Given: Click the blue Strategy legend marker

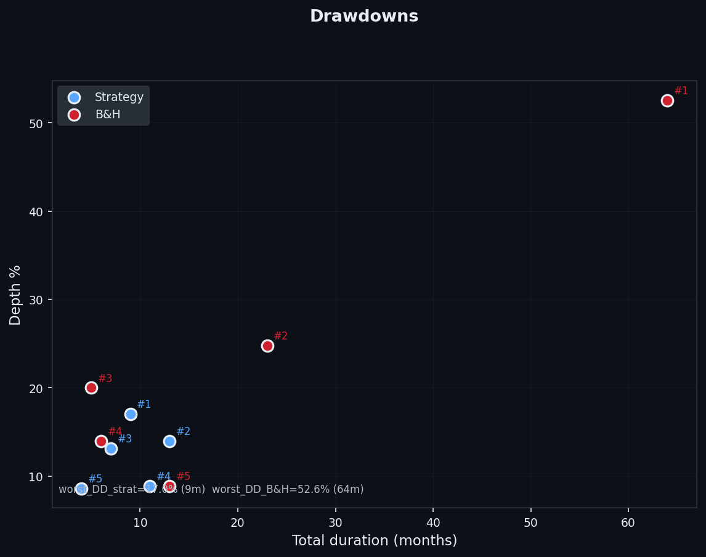Looking at the screenshot, I should 75,97.
